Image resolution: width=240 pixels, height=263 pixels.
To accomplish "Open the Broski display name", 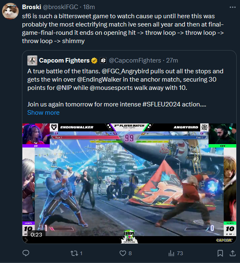I will pyautogui.click(x=32, y=7).
